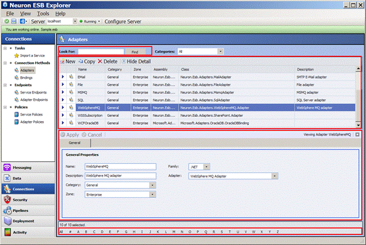Click the adapter icon in the WCFOracleDB row
Screen dimensions: 366x245
point(71,123)
